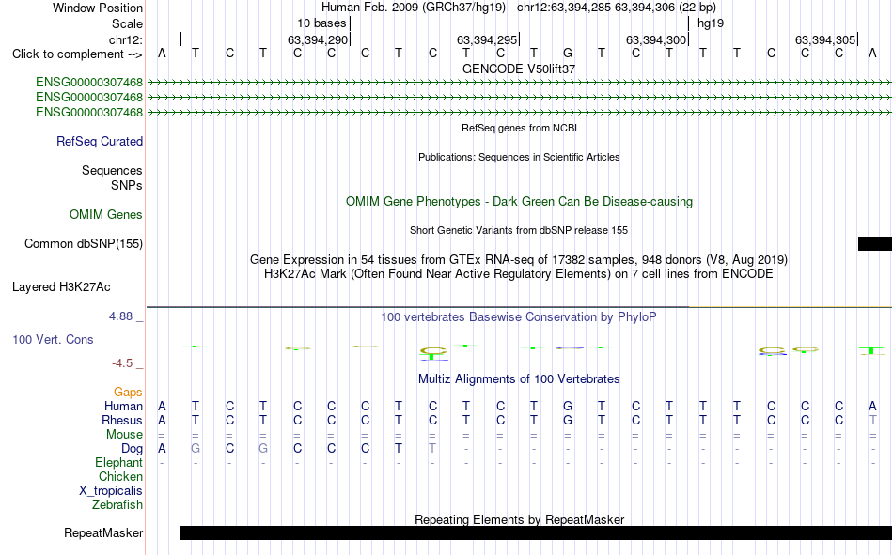Select the Sequences track label
Viewport: 893px width, 555px height.
click(112, 170)
